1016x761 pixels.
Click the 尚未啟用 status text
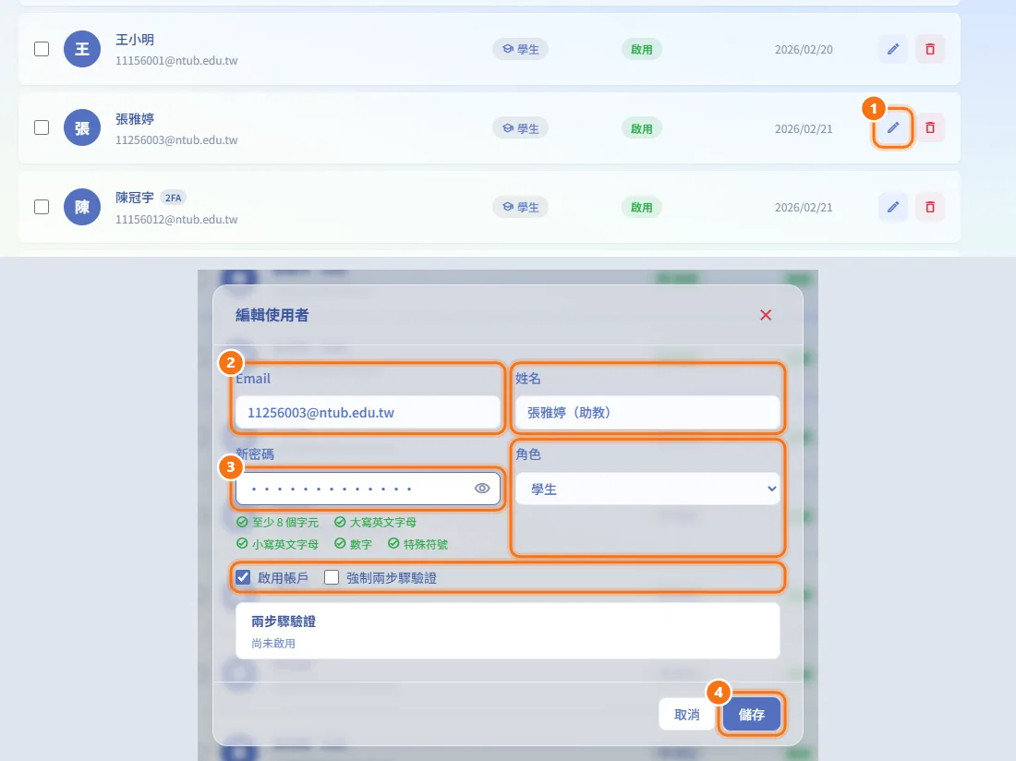273,643
